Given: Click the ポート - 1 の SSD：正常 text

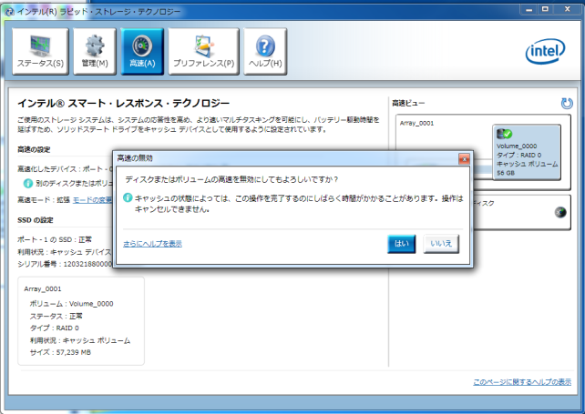Looking at the screenshot, I should (55, 239).
